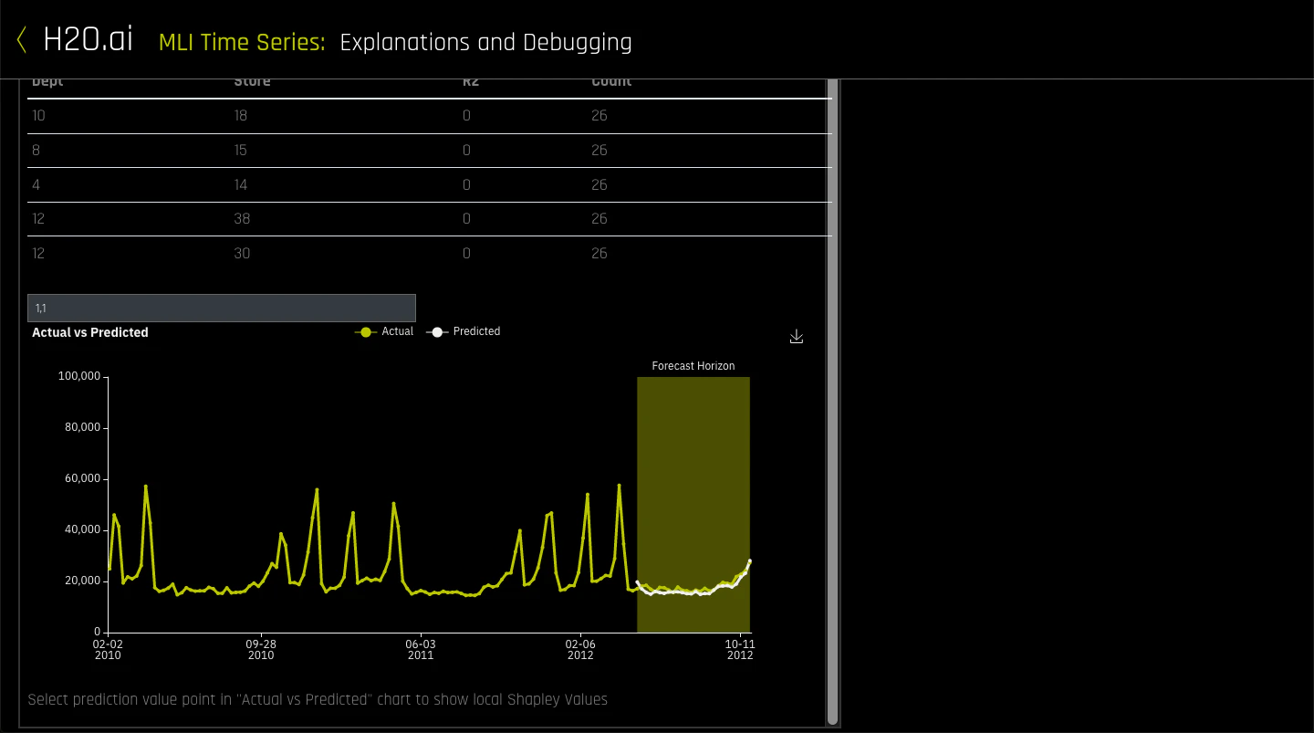Click the 09-28 2010 x-axis date label
Image resolution: width=1314 pixels, height=733 pixels.
pos(261,649)
